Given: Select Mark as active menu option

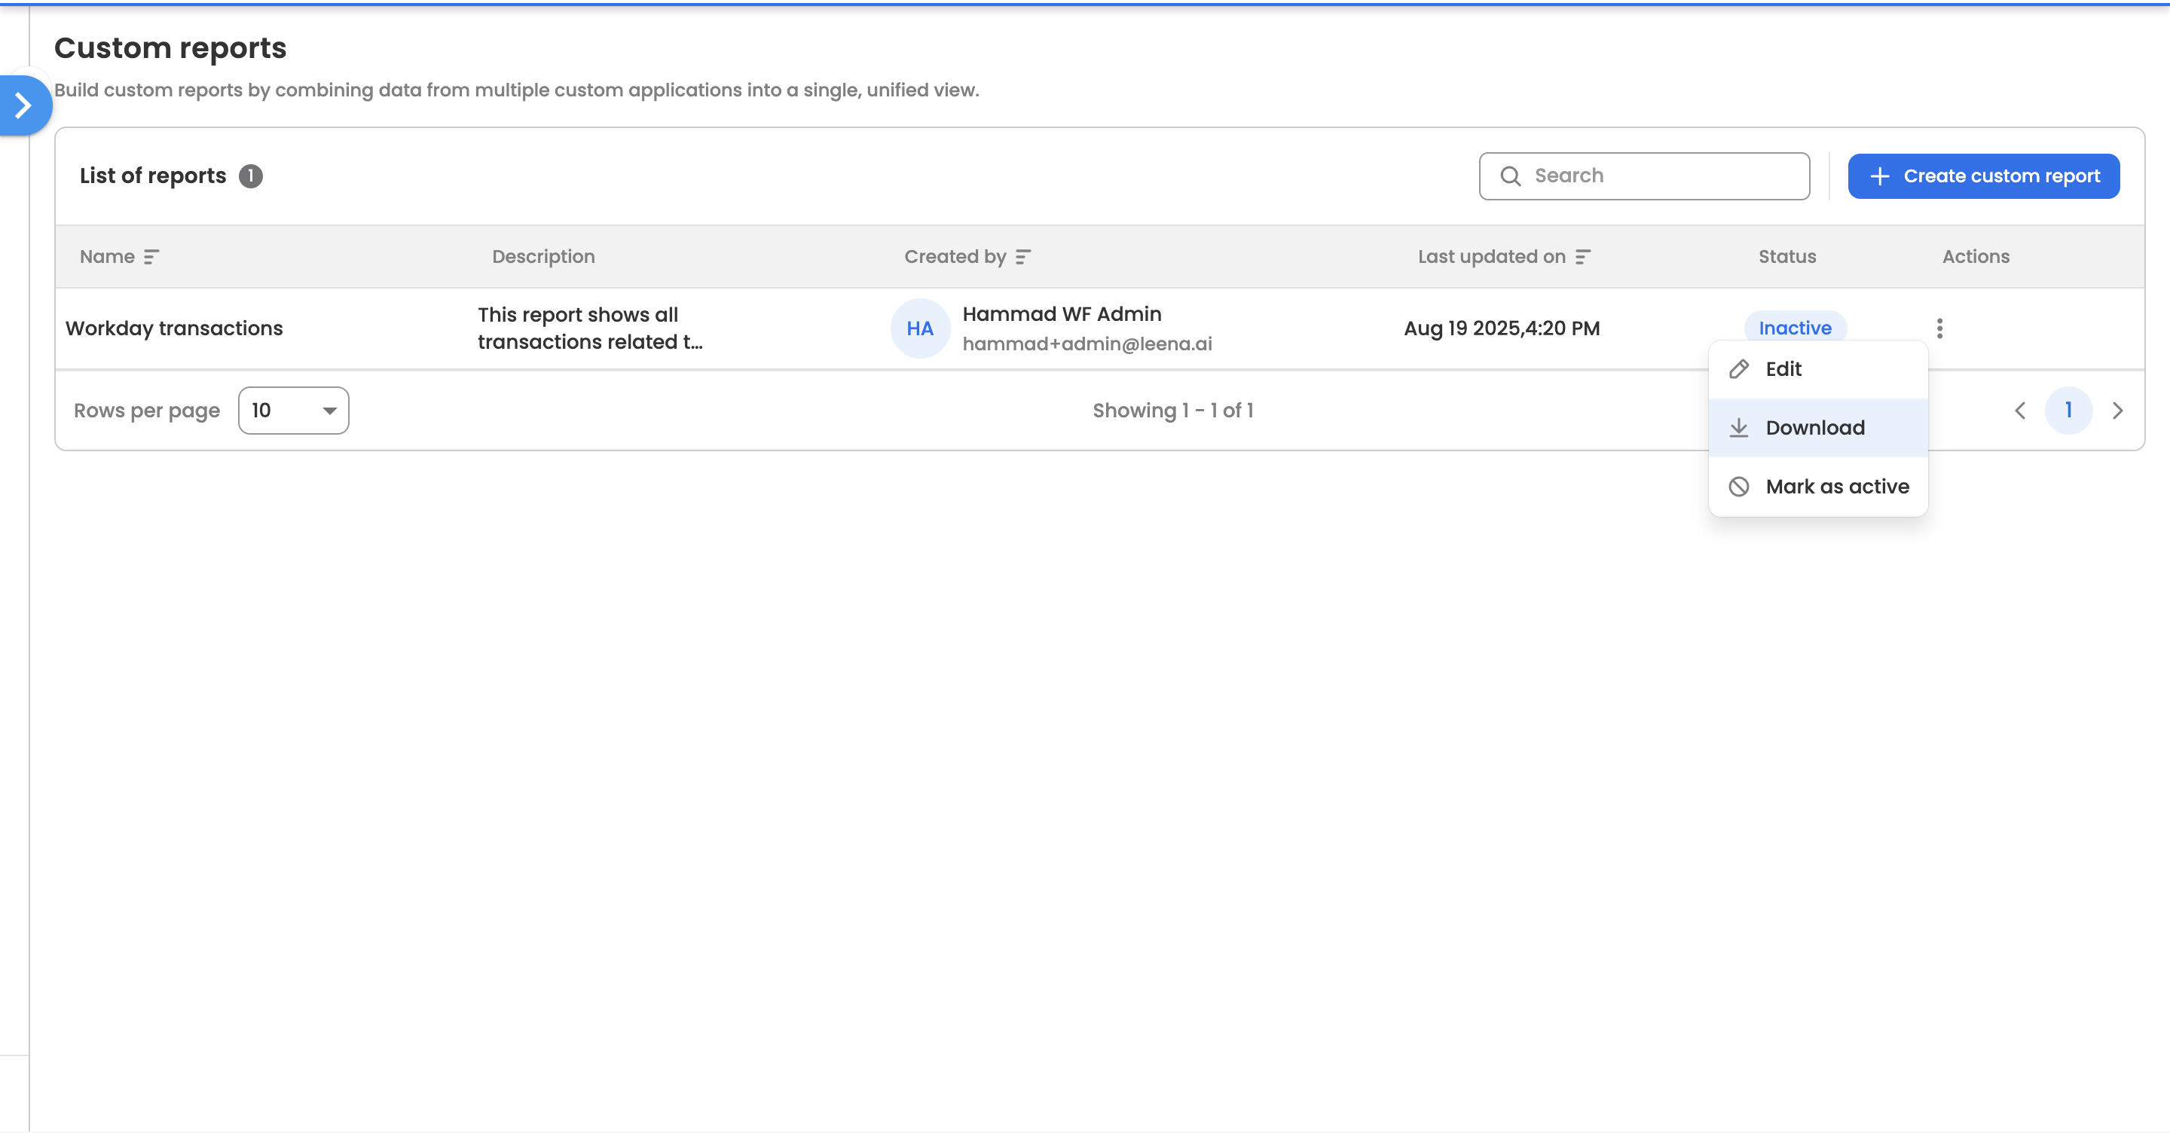Looking at the screenshot, I should [x=1836, y=487].
